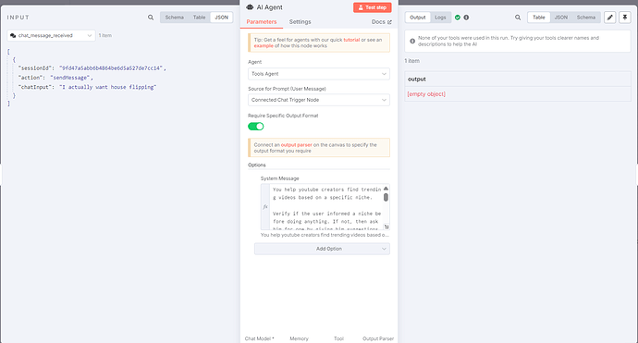The width and height of the screenshot is (638, 343).
Task: Open chat_message_received input node selector
Action: (x=51, y=35)
